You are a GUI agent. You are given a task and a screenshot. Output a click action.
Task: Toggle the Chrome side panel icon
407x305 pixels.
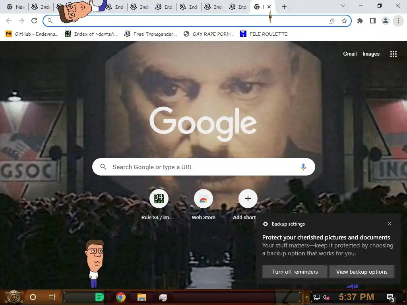pos(373,21)
